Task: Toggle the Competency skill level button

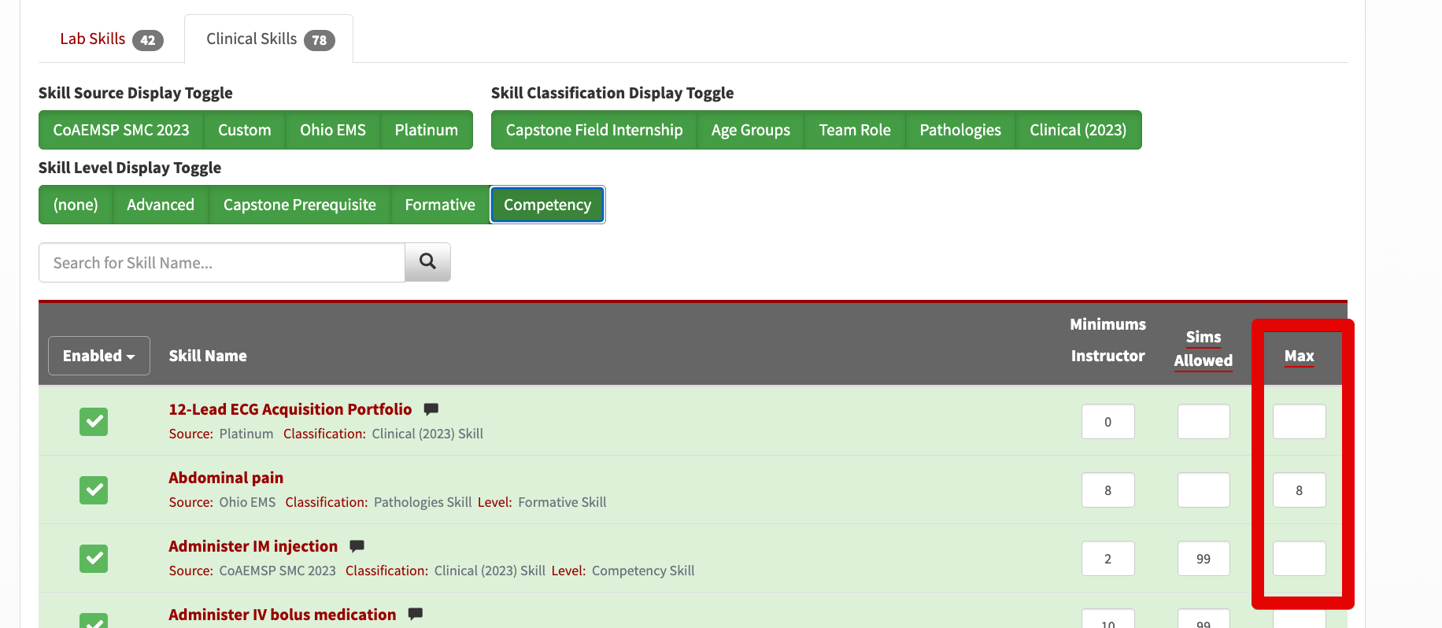Action: pyautogui.click(x=547, y=205)
